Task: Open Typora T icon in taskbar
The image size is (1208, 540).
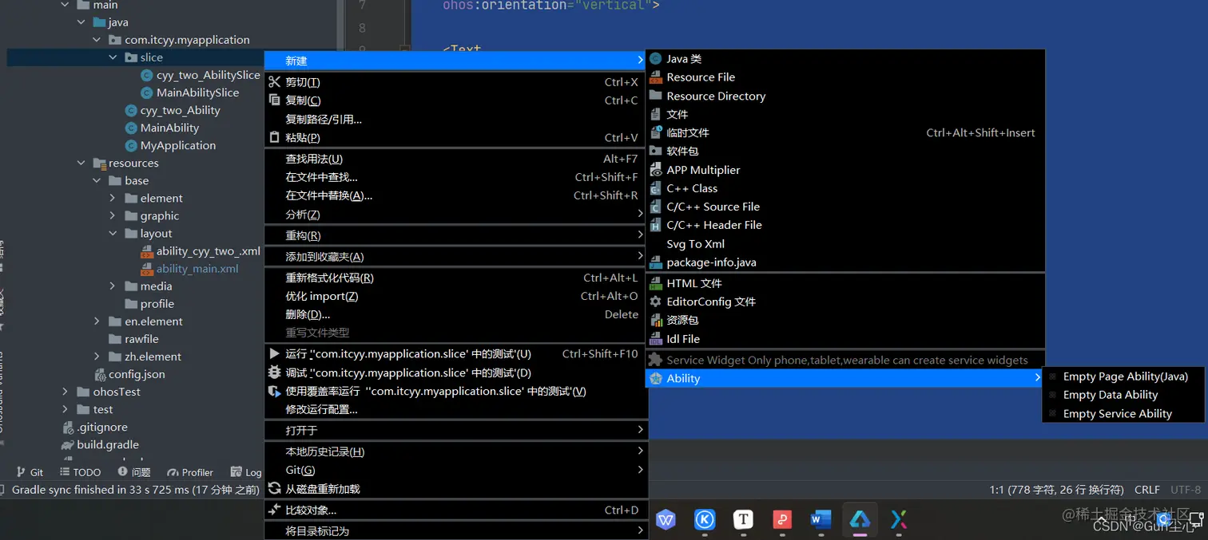Action: 743,520
